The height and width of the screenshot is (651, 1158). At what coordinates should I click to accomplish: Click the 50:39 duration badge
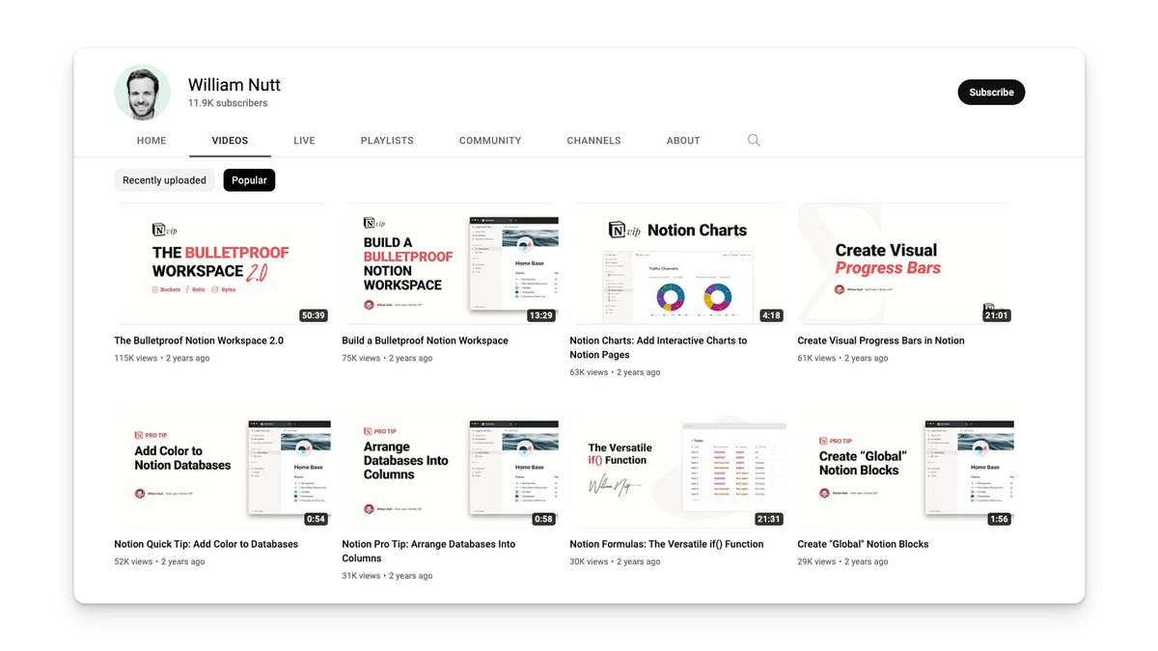click(313, 315)
